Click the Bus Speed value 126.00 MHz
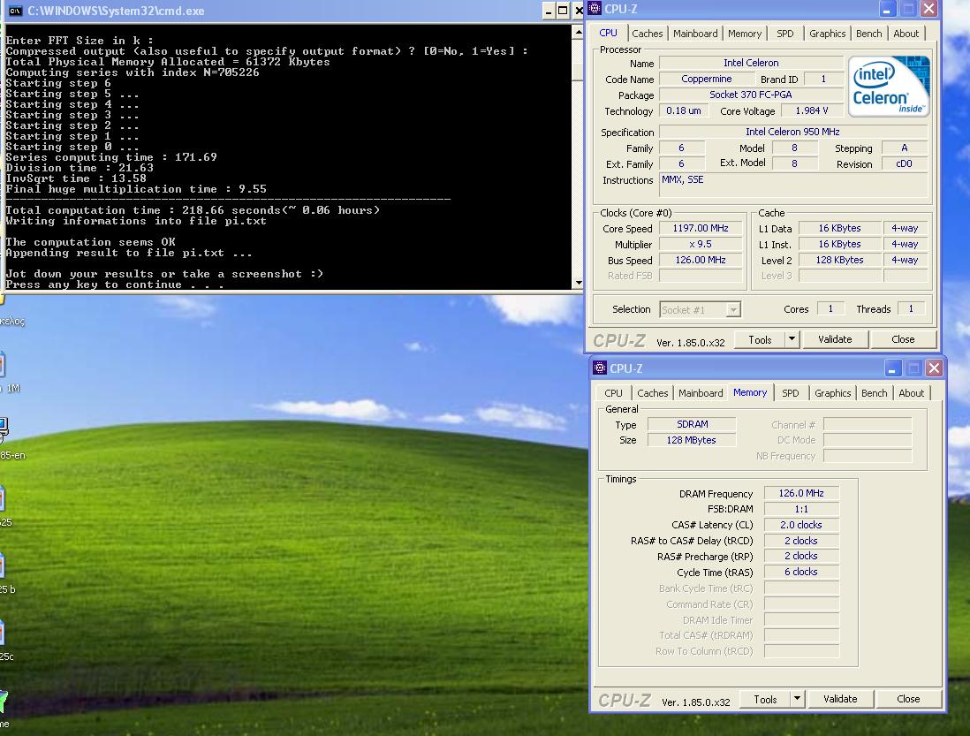Screen dimensions: 970x736 pyautogui.click(x=701, y=261)
